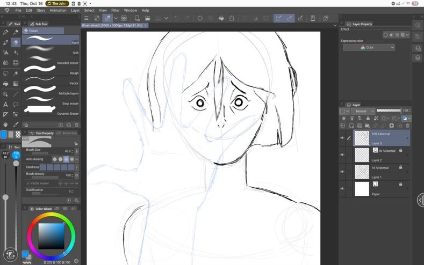This screenshot has width=424, height=265.
Task: Choose the Dynamic Eraser sub tool
Action: (x=51, y=111)
